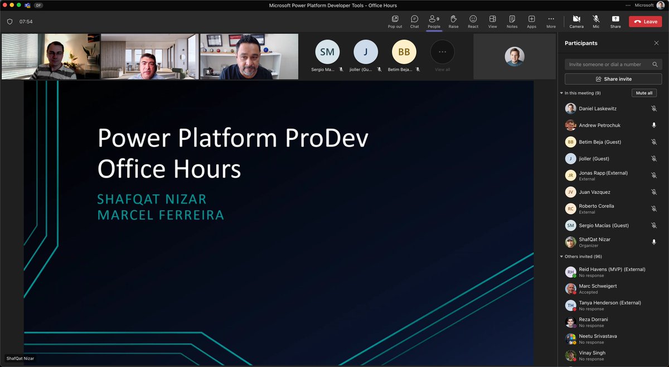Click the Share invite button

613,79
